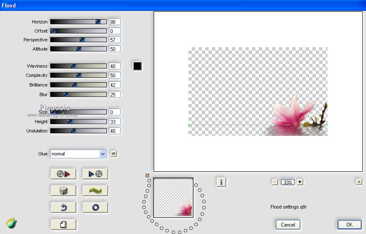
Task: Click the black water color swatch
Action: pyautogui.click(x=137, y=66)
